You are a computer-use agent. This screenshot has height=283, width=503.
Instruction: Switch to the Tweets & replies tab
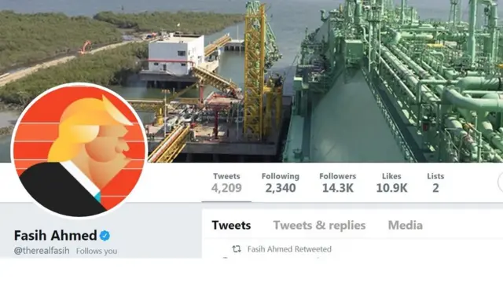coord(319,226)
